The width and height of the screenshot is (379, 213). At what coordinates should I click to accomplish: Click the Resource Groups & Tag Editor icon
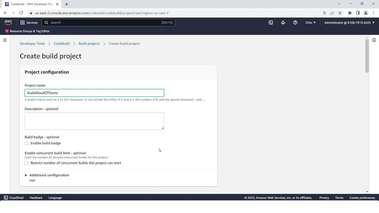click(x=7, y=31)
